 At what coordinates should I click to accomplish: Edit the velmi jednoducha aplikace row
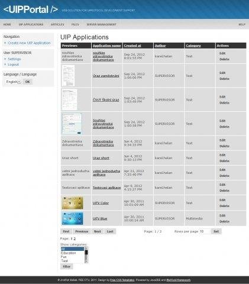point(222,170)
